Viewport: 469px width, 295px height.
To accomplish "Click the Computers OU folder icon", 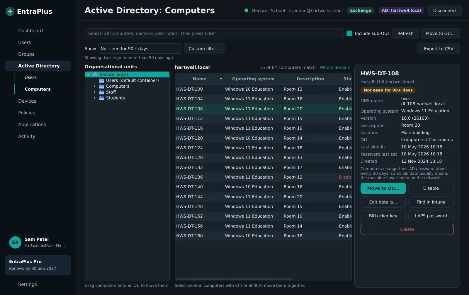I will coord(102,86).
